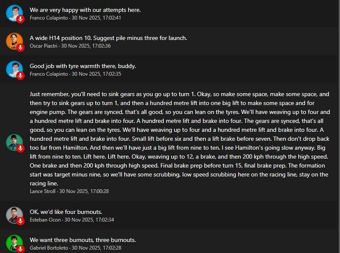The height and width of the screenshot is (253, 340).
Task: Click the microphone icon on Esteban Ocon's avatar
Action: pos(20,221)
